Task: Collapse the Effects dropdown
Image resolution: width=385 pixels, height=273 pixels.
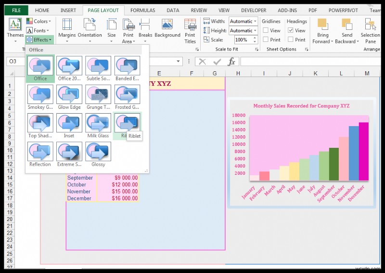Action: [39, 39]
